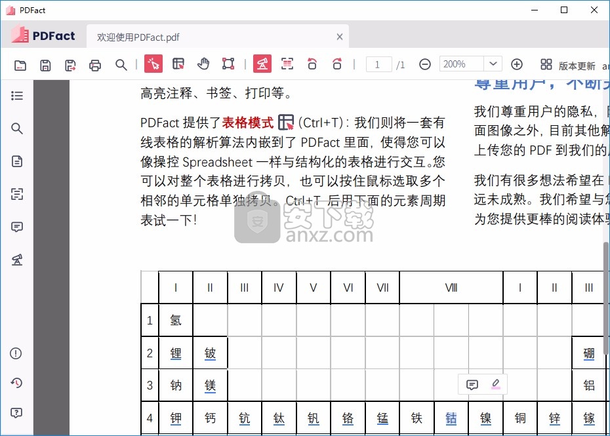
Task: Click the highlighted table cell 钴
Action: 451,418
